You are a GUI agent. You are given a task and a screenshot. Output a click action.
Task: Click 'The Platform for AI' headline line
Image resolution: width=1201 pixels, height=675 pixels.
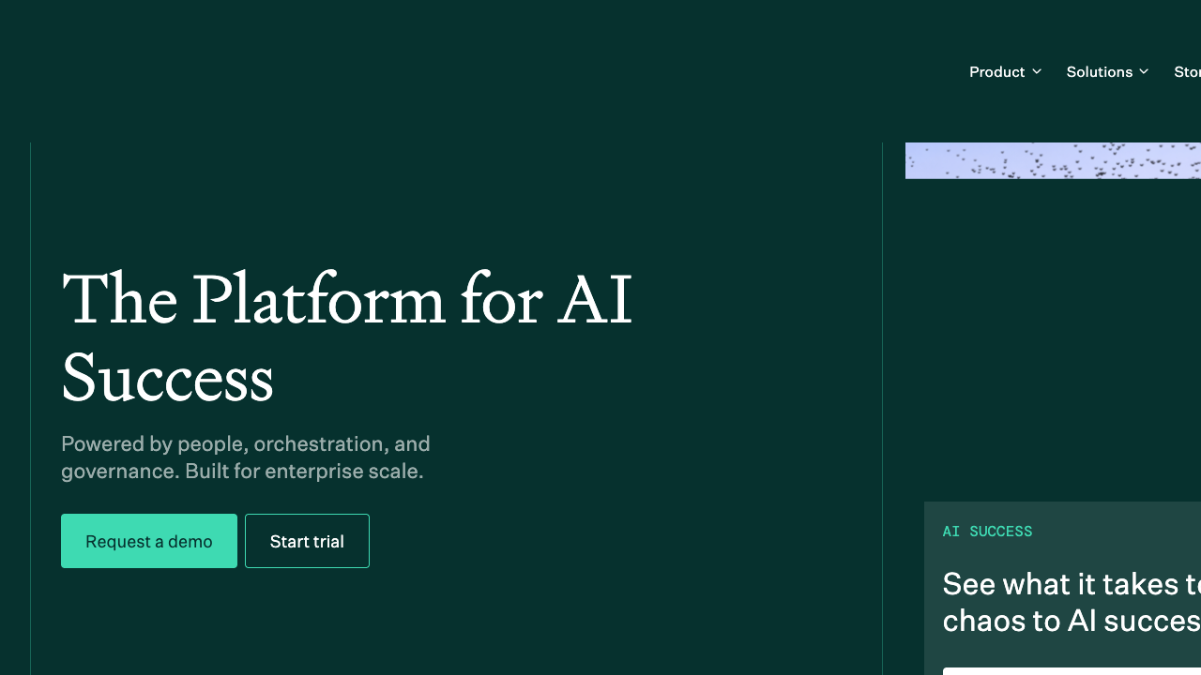click(x=346, y=301)
